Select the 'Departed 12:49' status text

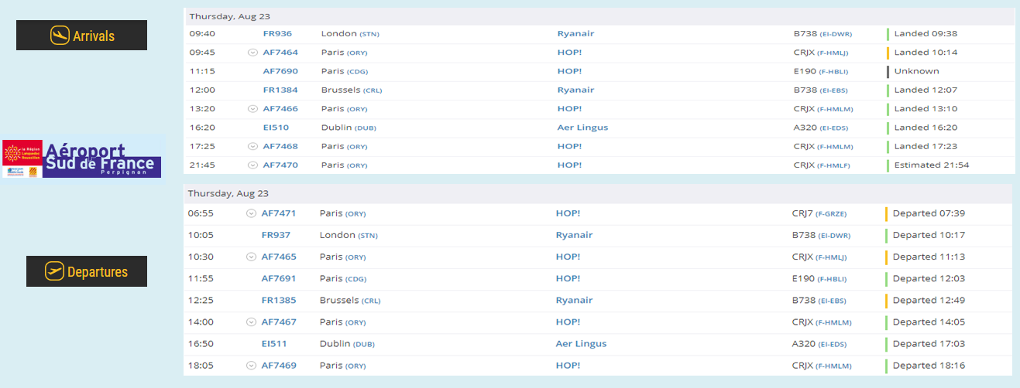tap(929, 300)
